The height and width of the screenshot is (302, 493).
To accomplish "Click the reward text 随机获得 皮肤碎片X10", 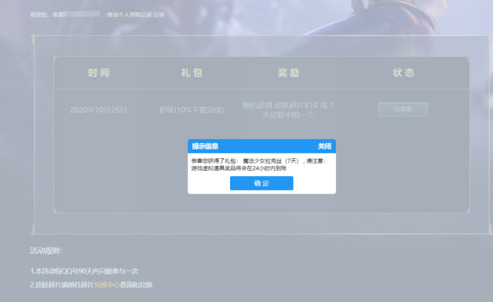I will click(x=288, y=110).
